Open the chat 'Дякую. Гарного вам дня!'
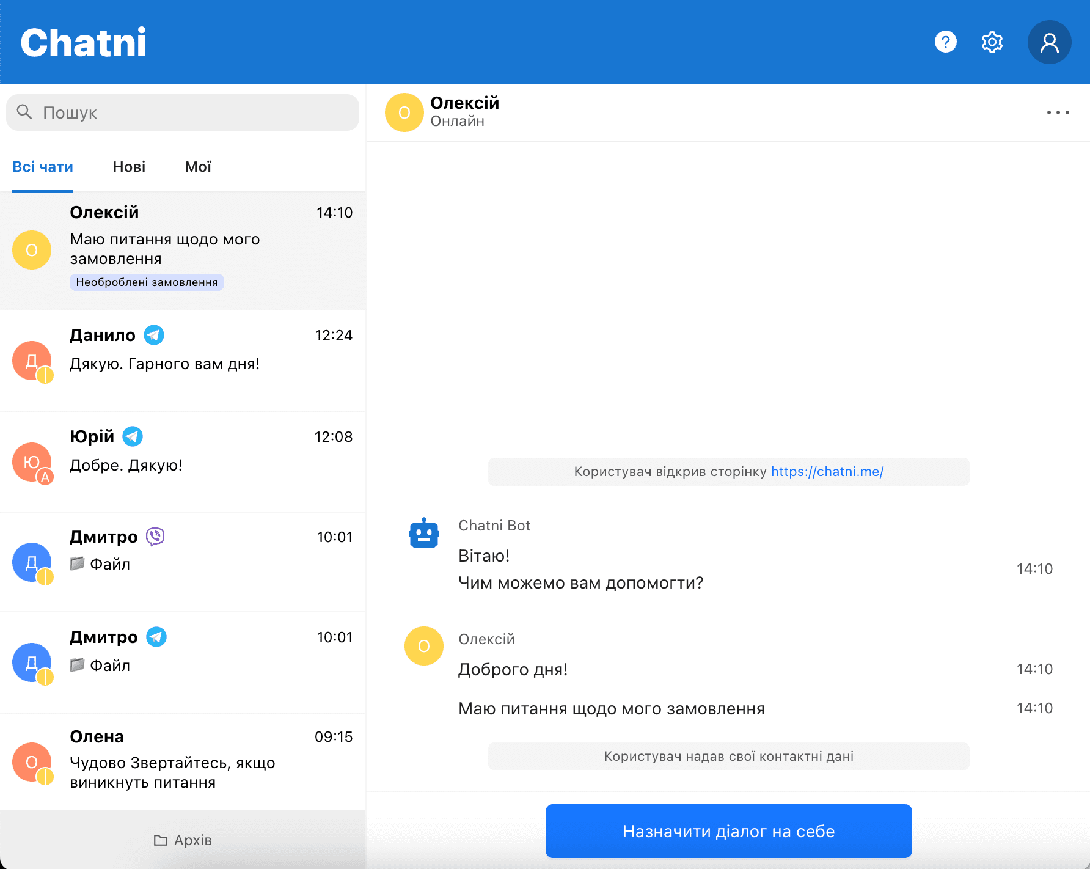Viewport: 1090px width, 869px height. [183, 361]
